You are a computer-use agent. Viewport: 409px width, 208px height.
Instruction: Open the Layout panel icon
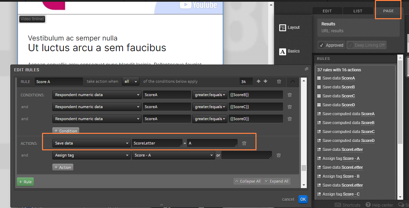point(283,27)
